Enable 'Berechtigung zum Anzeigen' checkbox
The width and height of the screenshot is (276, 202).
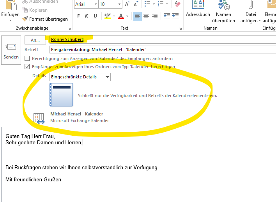point(27,58)
